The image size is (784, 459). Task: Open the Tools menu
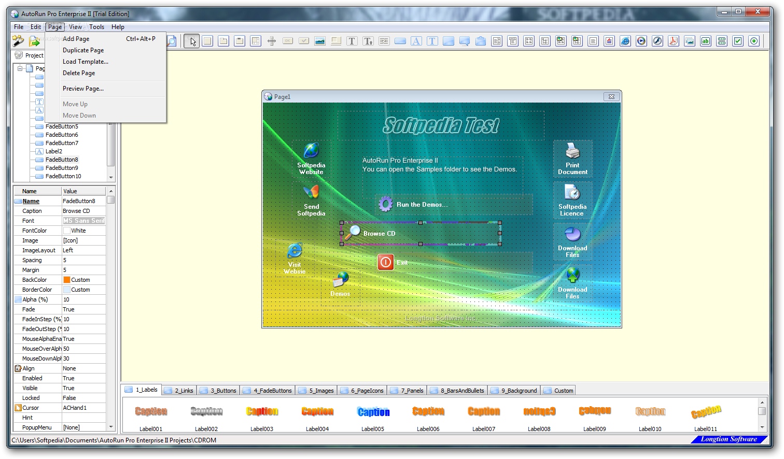click(96, 27)
